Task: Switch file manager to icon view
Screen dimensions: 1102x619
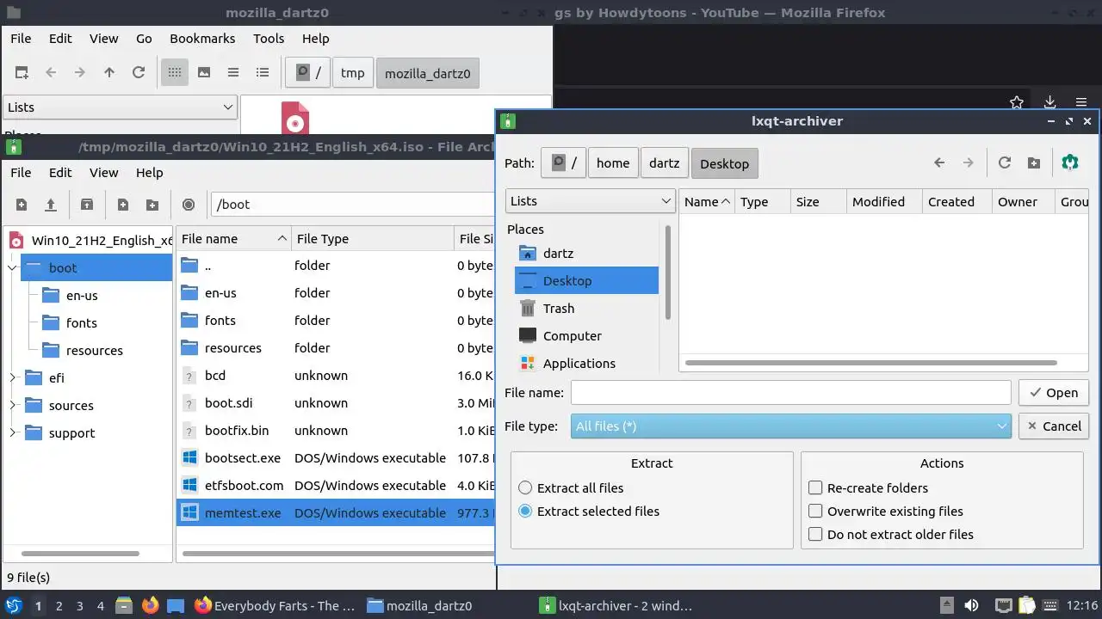Action: click(175, 73)
